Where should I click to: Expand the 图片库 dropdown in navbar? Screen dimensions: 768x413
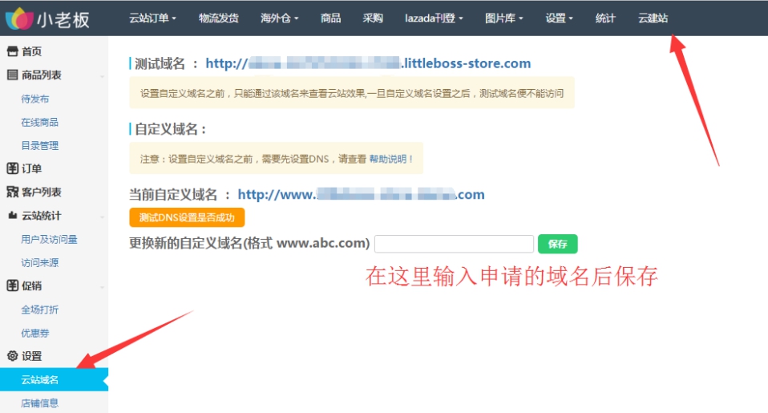[x=504, y=18]
